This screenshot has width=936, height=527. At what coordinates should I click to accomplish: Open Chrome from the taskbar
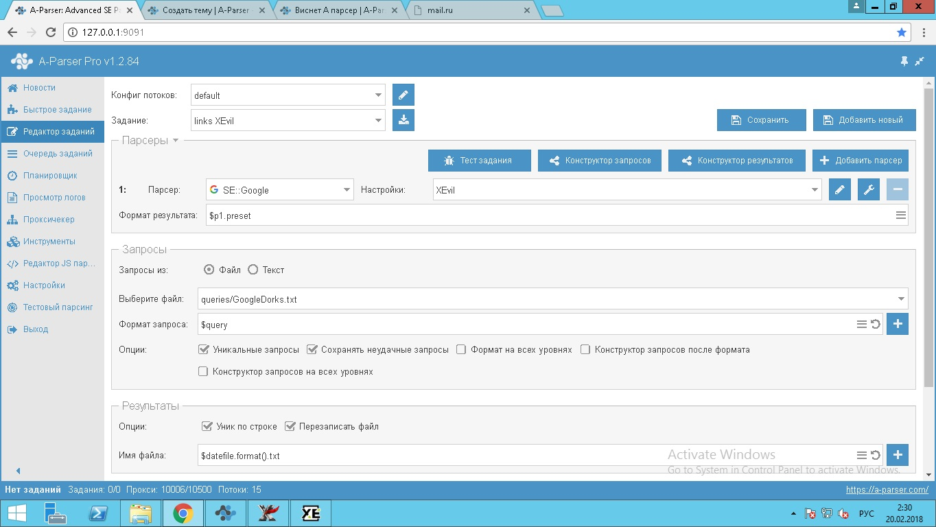[x=183, y=513]
